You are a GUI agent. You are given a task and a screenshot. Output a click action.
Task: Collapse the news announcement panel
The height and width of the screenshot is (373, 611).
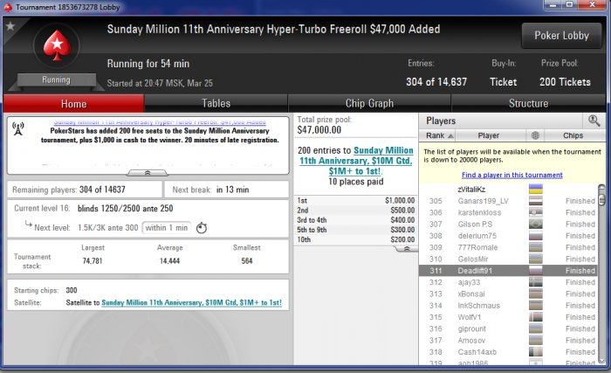[148, 172]
